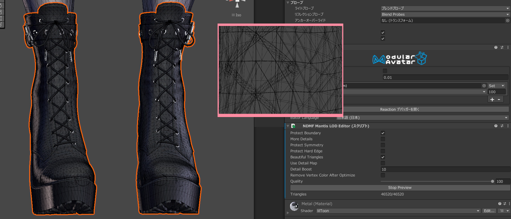
Task: Open the Modular Avatar component's three-dot menu
Action: coord(508,47)
